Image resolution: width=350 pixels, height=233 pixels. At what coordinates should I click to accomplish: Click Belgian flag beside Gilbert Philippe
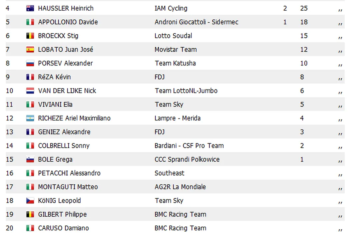(30, 214)
